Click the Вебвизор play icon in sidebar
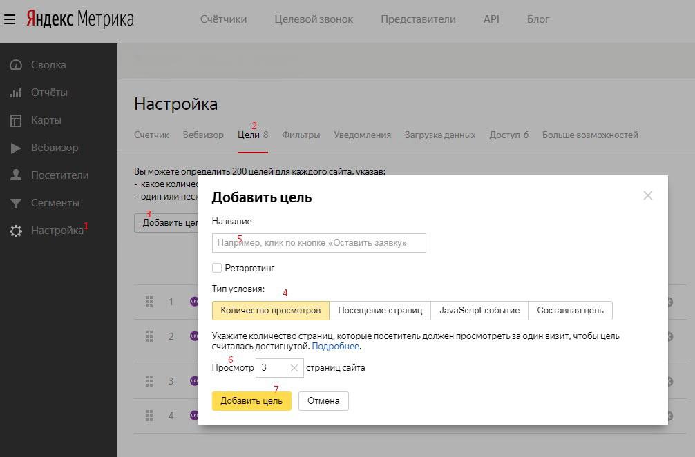This screenshot has width=695, height=457. (x=16, y=148)
